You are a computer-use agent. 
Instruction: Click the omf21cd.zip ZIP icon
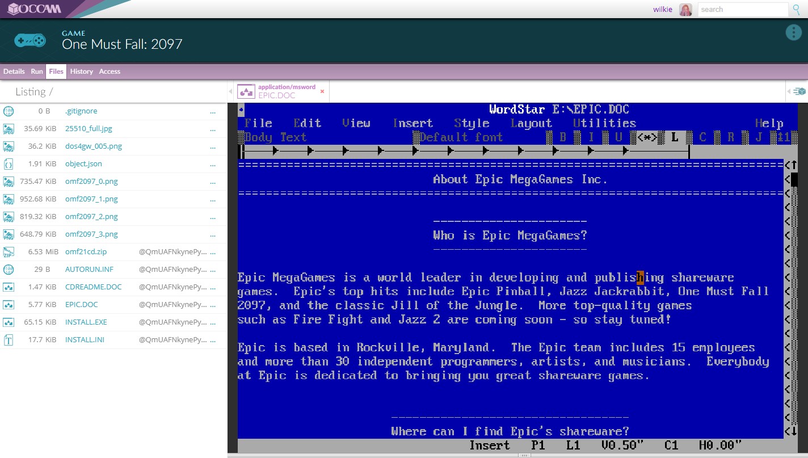pyautogui.click(x=9, y=252)
